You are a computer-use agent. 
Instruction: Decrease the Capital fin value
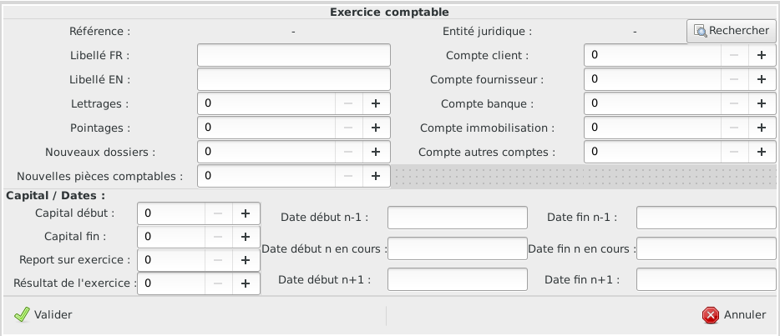(x=218, y=236)
